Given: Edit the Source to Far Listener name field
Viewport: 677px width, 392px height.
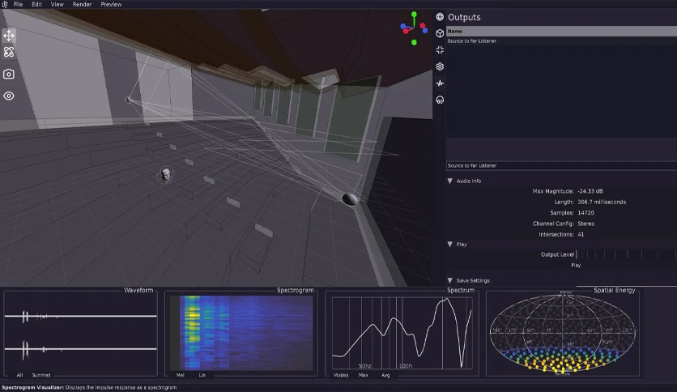Looking at the screenshot, I should click(x=561, y=165).
